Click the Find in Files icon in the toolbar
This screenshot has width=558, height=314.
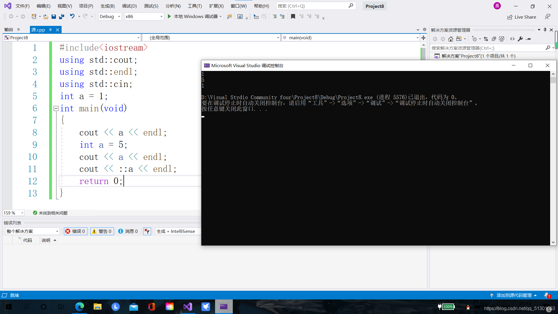point(229,17)
